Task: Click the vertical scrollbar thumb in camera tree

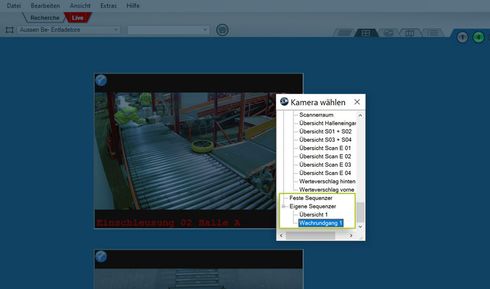Action: point(360,212)
